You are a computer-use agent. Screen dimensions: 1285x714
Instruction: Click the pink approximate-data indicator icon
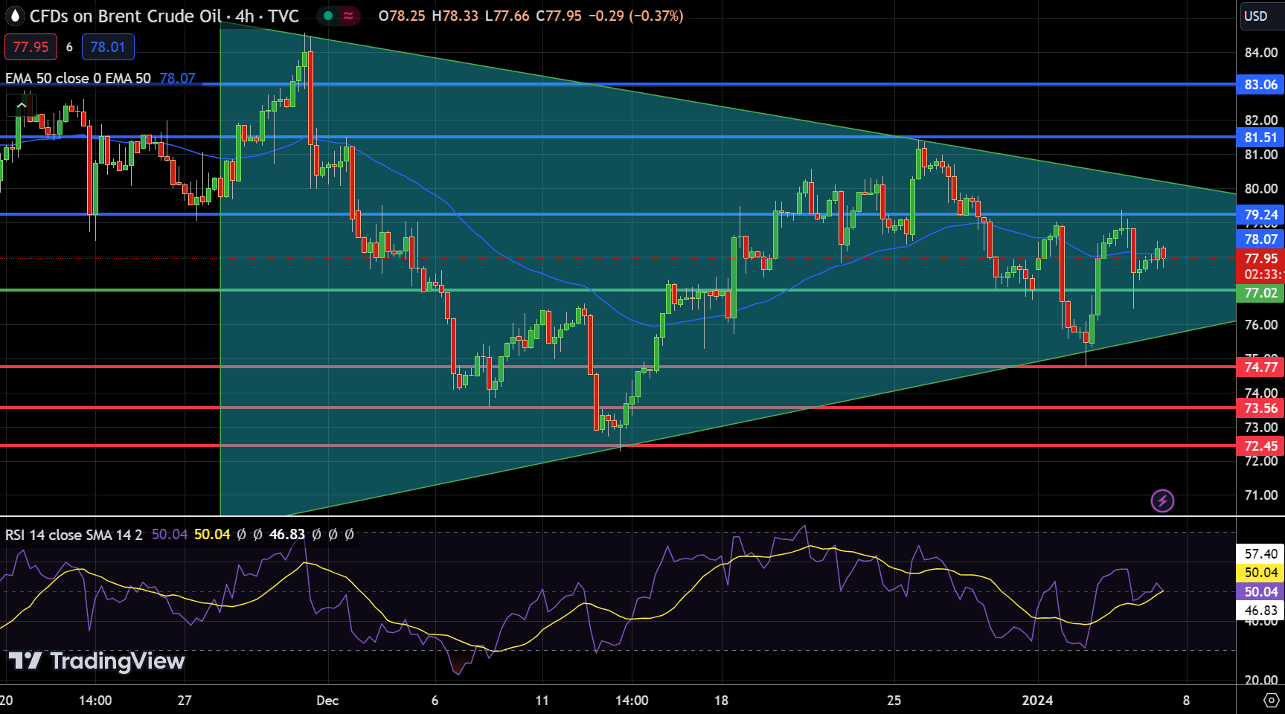[x=348, y=16]
